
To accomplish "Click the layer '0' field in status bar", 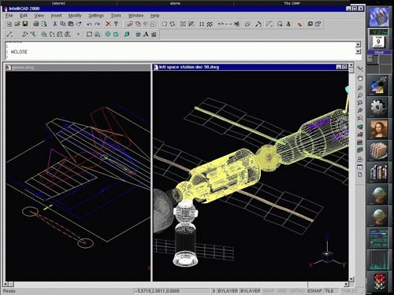I will [214, 291].
